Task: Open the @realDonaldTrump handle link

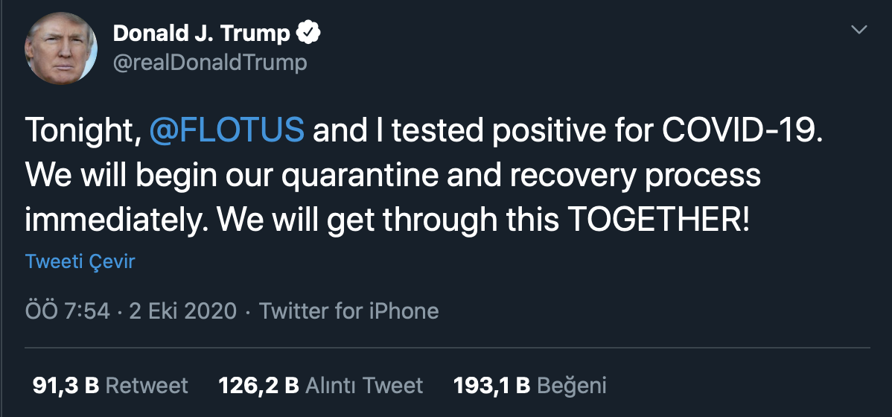Action: 209,63
